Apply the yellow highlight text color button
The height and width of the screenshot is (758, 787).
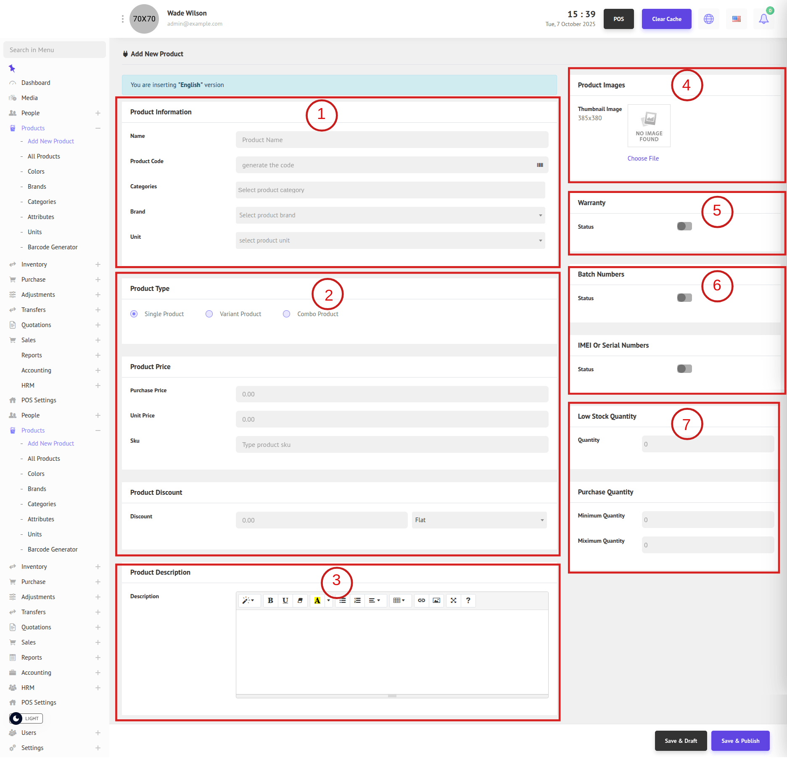tap(317, 600)
